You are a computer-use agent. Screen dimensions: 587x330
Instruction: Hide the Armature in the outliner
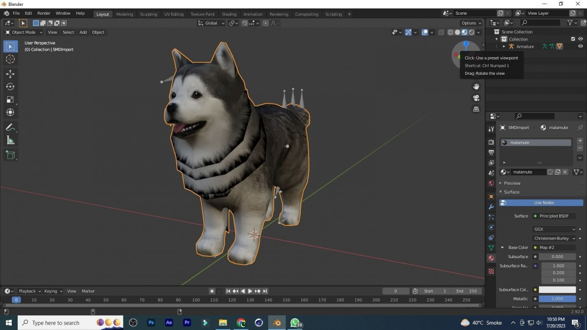pyautogui.click(x=581, y=46)
